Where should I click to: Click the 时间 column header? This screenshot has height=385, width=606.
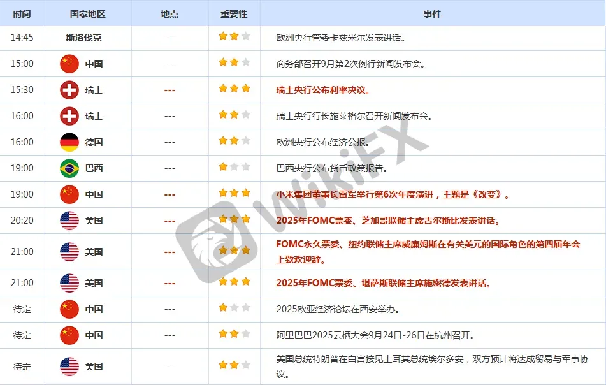click(x=22, y=14)
